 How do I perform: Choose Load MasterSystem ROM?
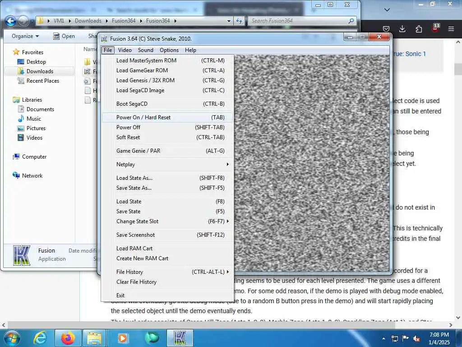pos(167,61)
